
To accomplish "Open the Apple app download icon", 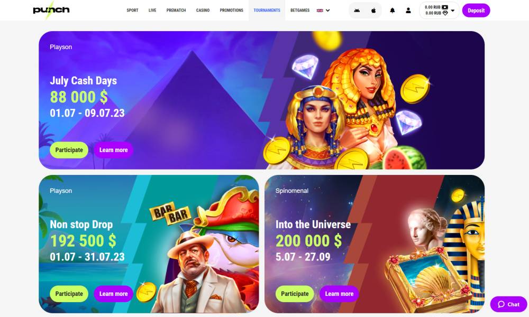I will (x=373, y=11).
